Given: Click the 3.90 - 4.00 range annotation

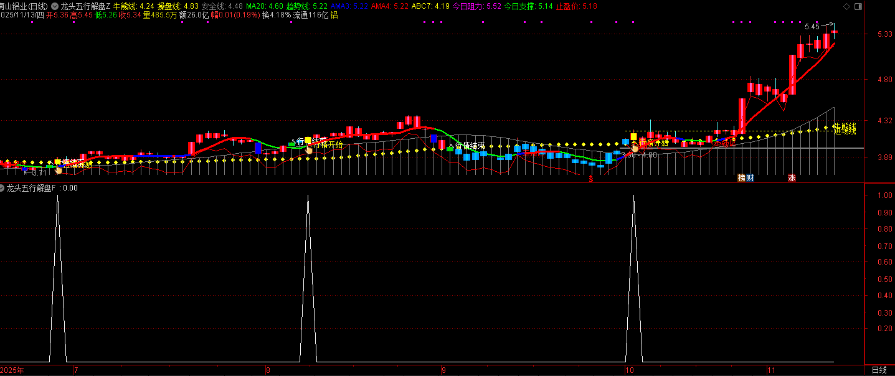Looking at the screenshot, I should (x=639, y=154).
